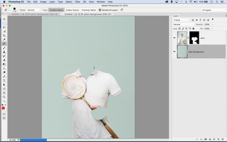Open the Image menu

click(x=43, y=2)
